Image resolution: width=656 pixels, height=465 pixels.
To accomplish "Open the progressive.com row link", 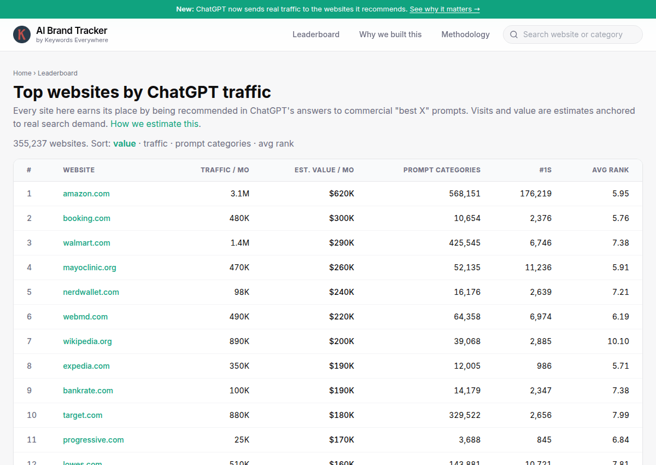I will tap(93, 440).
